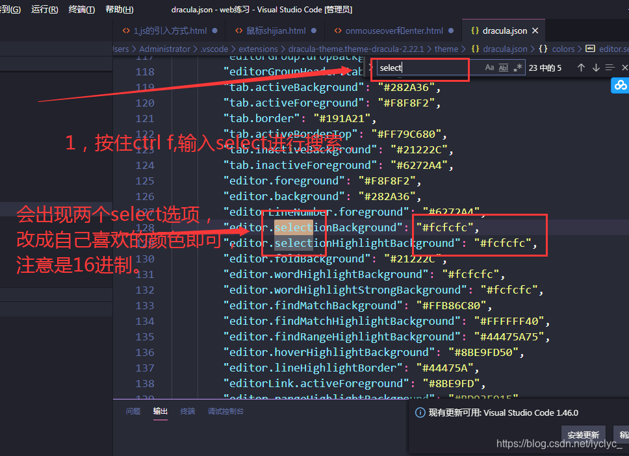Viewport: 629px width, 456px height.
Task: Click "tab.border" key on line 121
Action: point(262,119)
